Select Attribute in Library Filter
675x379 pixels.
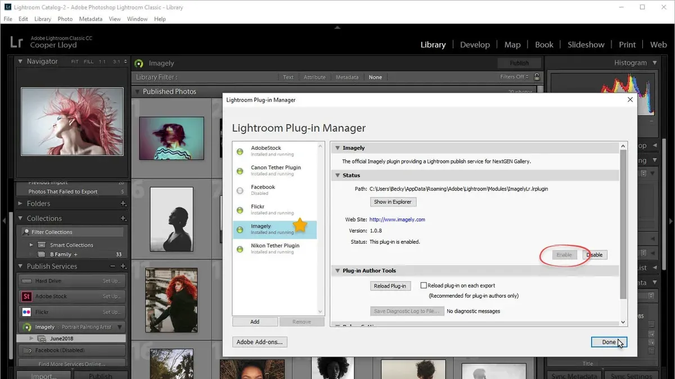[315, 77]
